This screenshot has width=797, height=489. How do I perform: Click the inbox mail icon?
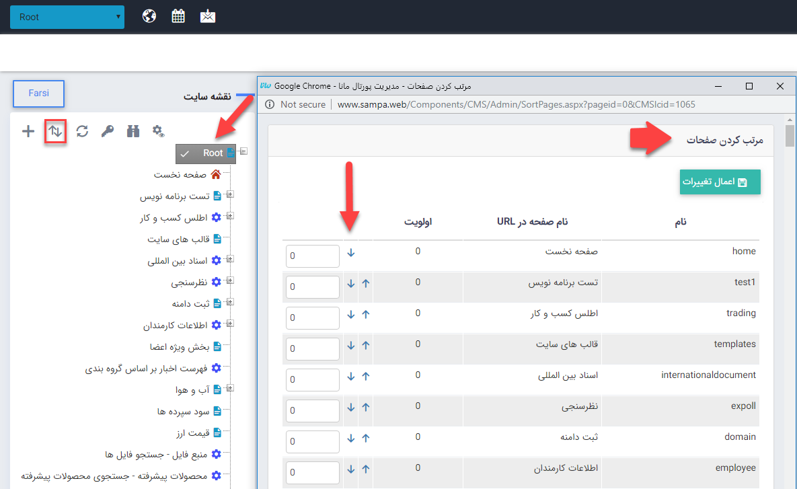pos(208,16)
